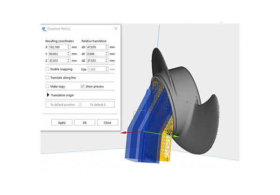Image resolution: width=280 pixels, height=195 pixels.
Task: Enable the snapping checkbox
Action: coord(47,69)
